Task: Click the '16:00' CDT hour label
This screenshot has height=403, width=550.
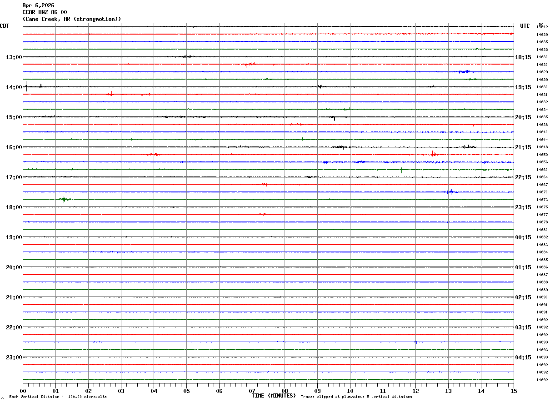Action: pyautogui.click(x=14, y=147)
